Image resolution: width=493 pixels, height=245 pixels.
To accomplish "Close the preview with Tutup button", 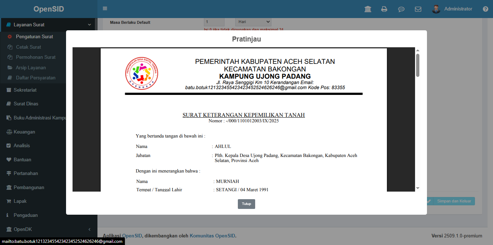I will coord(246,204).
